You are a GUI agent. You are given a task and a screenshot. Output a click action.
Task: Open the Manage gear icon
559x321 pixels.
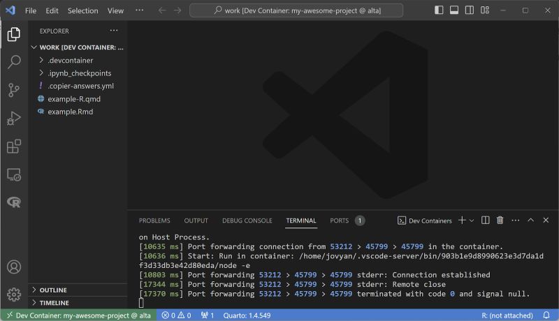click(14, 294)
